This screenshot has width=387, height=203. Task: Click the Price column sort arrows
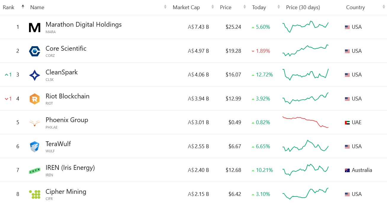(244, 7)
